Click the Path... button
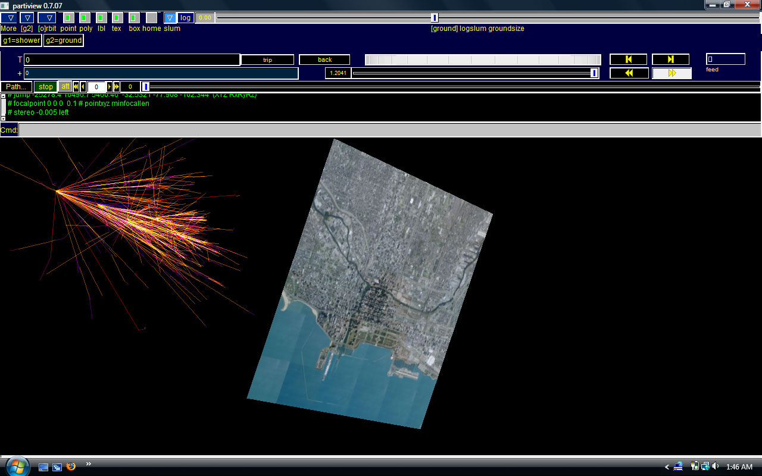 point(16,87)
